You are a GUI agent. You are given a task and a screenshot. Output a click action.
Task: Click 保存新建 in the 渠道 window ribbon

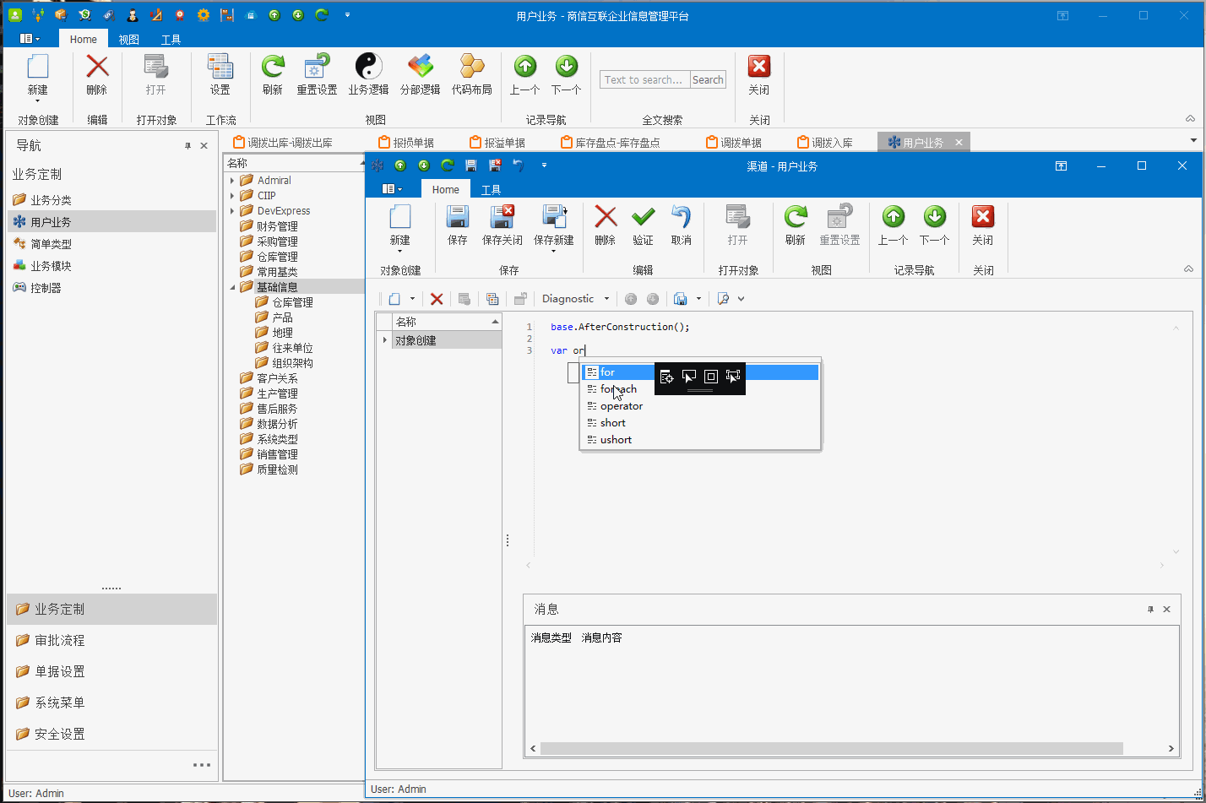[554, 228]
